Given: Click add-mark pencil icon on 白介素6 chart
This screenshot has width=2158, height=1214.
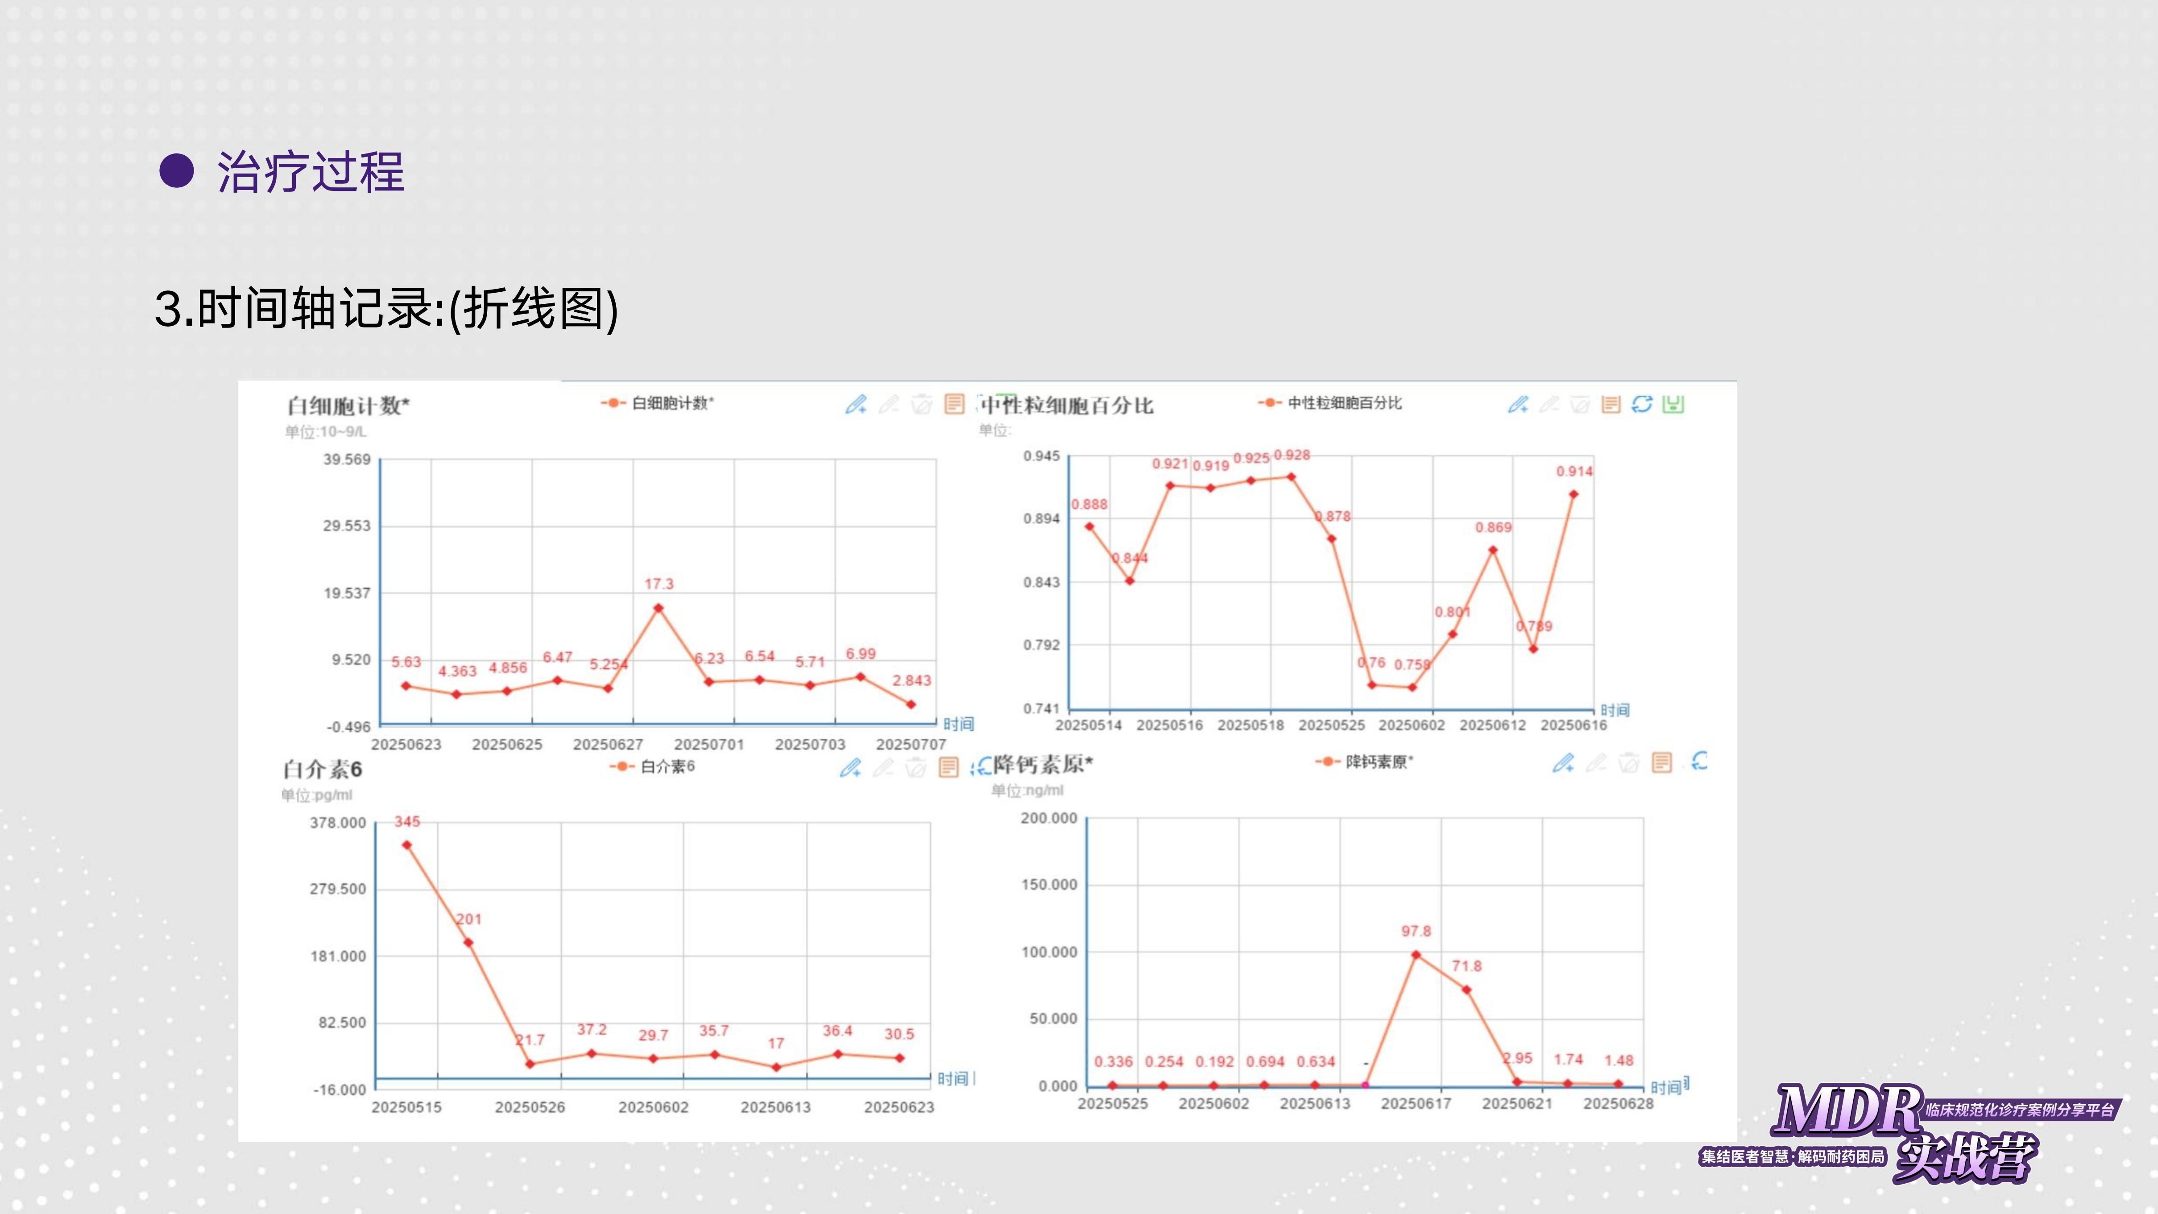Looking at the screenshot, I should point(850,767).
